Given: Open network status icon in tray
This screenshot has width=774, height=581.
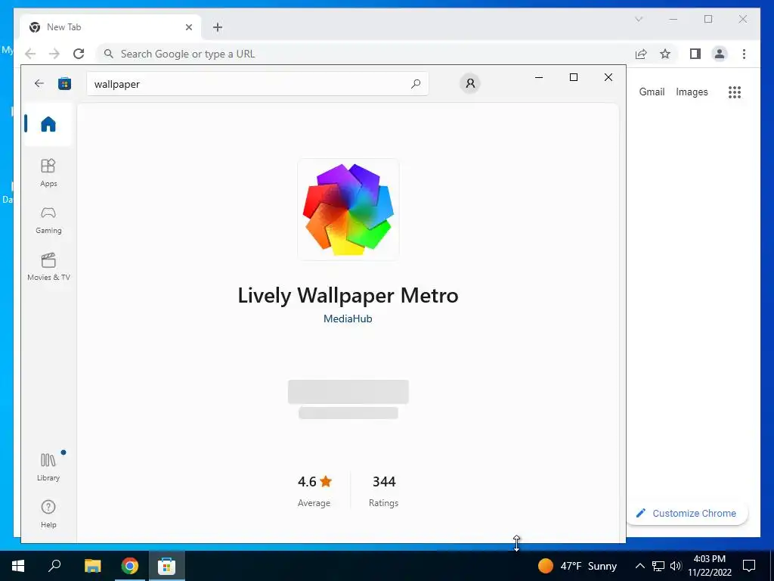Looking at the screenshot, I should 658,566.
